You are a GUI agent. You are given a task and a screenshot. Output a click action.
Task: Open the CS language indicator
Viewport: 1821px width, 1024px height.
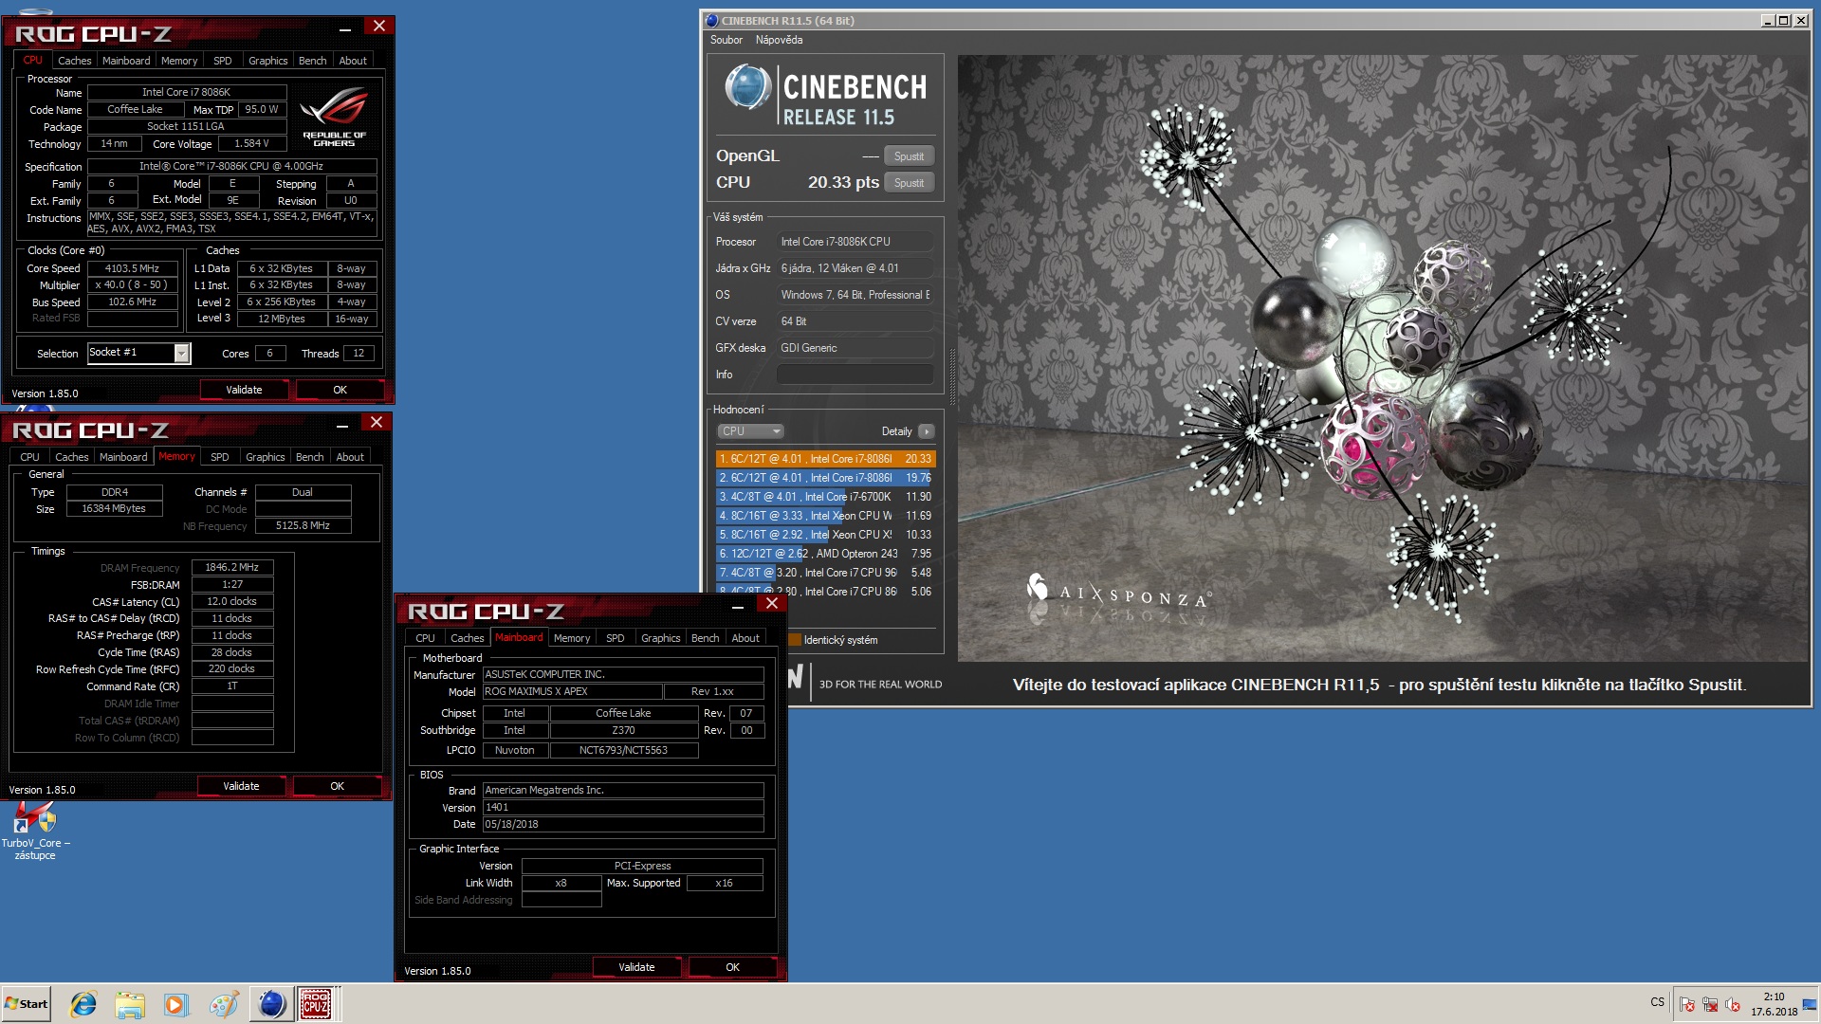1657,1002
